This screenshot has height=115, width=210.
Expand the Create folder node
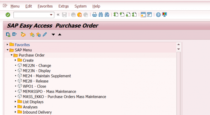point(16,60)
